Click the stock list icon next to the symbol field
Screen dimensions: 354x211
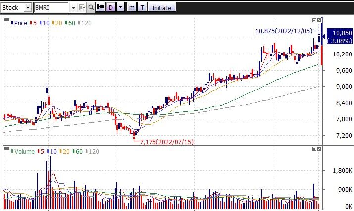pyautogui.click(x=82, y=8)
